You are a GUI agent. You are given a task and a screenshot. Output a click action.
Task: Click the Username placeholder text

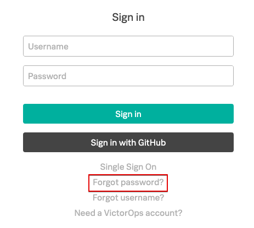pyautogui.click(x=48, y=47)
